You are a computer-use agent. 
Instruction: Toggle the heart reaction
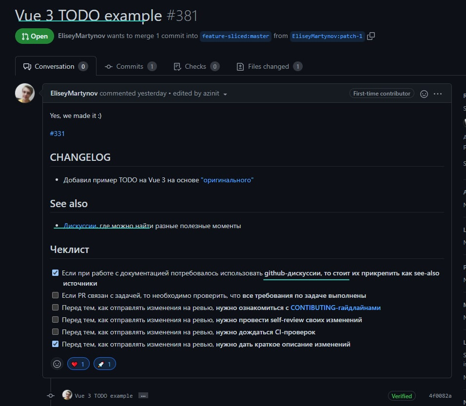click(x=78, y=364)
